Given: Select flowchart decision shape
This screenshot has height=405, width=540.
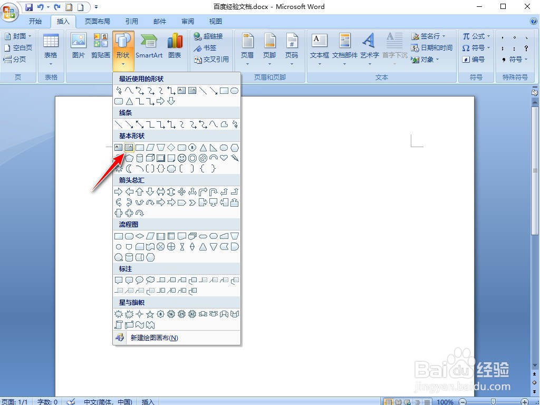Looking at the screenshot, I should 139,236.
